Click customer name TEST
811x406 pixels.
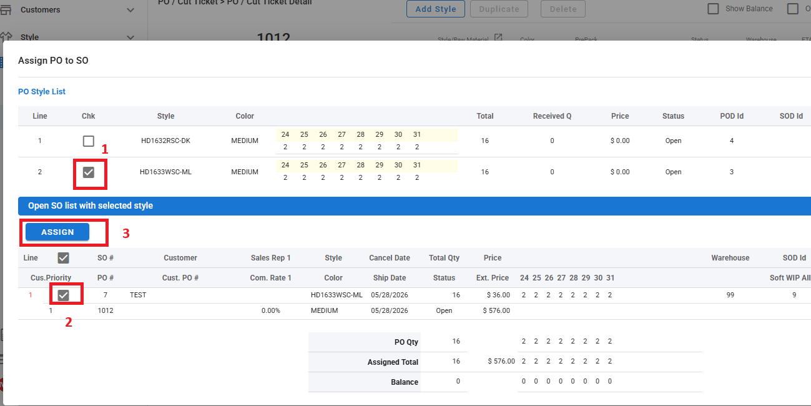[138, 295]
